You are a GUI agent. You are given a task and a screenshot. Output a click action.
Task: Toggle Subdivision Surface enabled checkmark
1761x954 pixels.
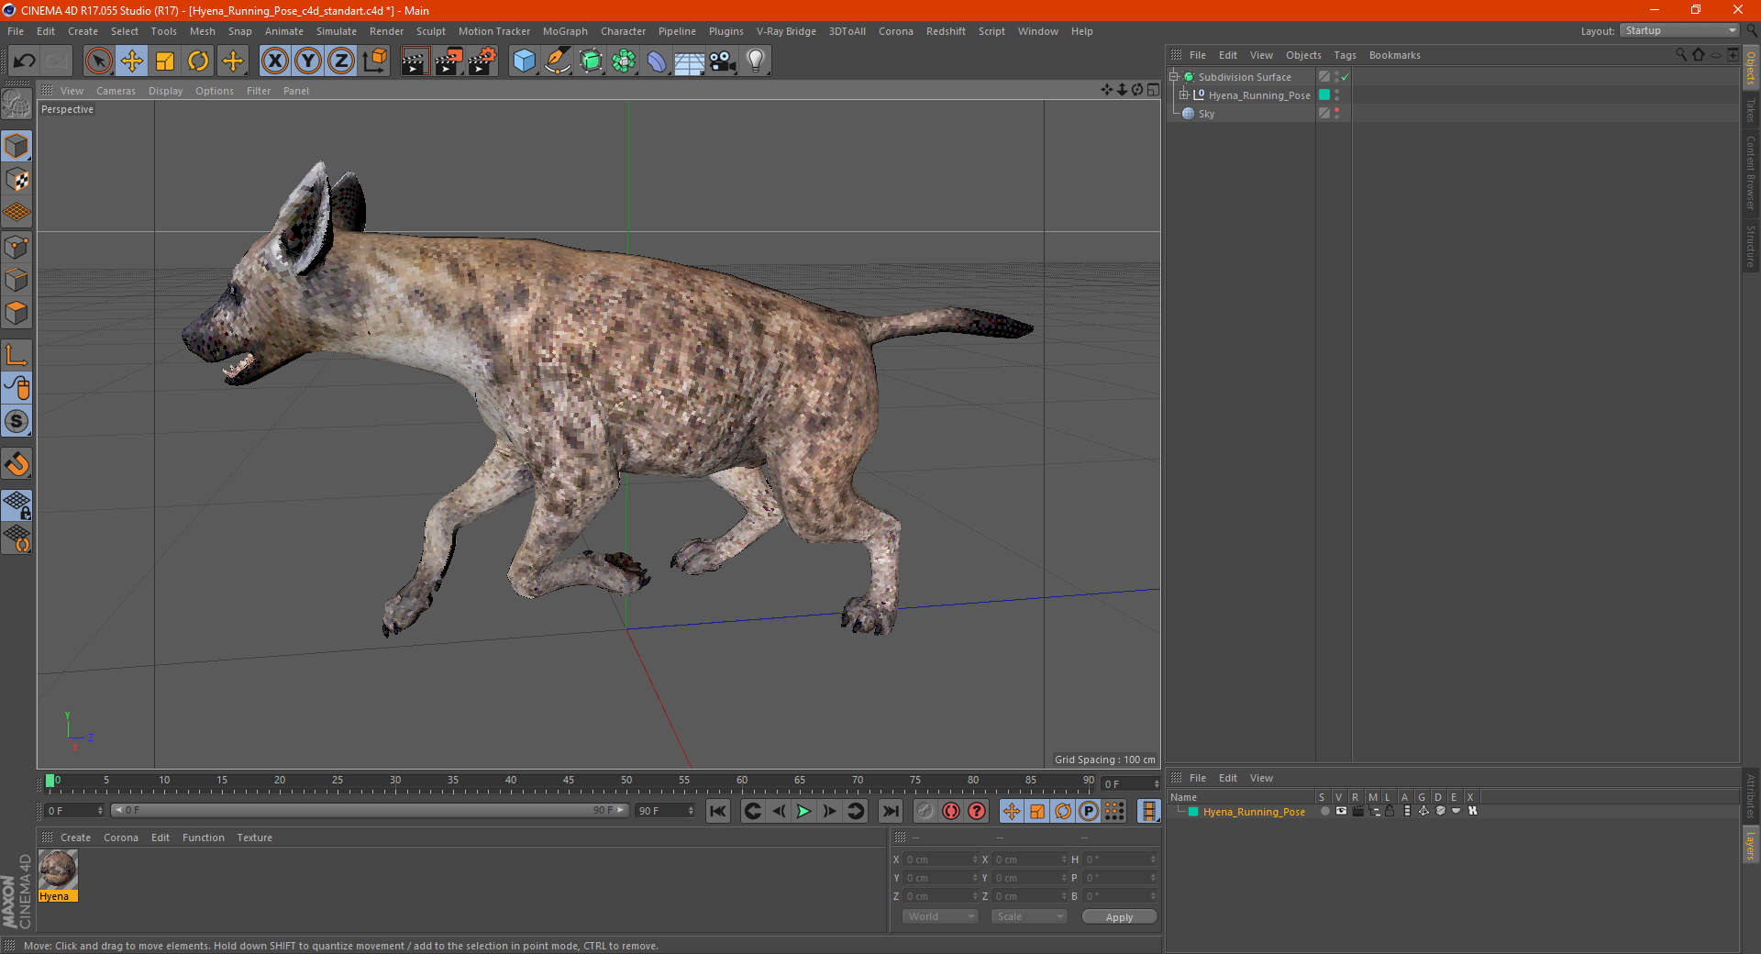tap(1346, 77)
